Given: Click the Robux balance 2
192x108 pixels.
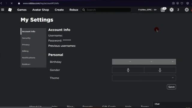Looking at the screenshot, I should (178, 10).
